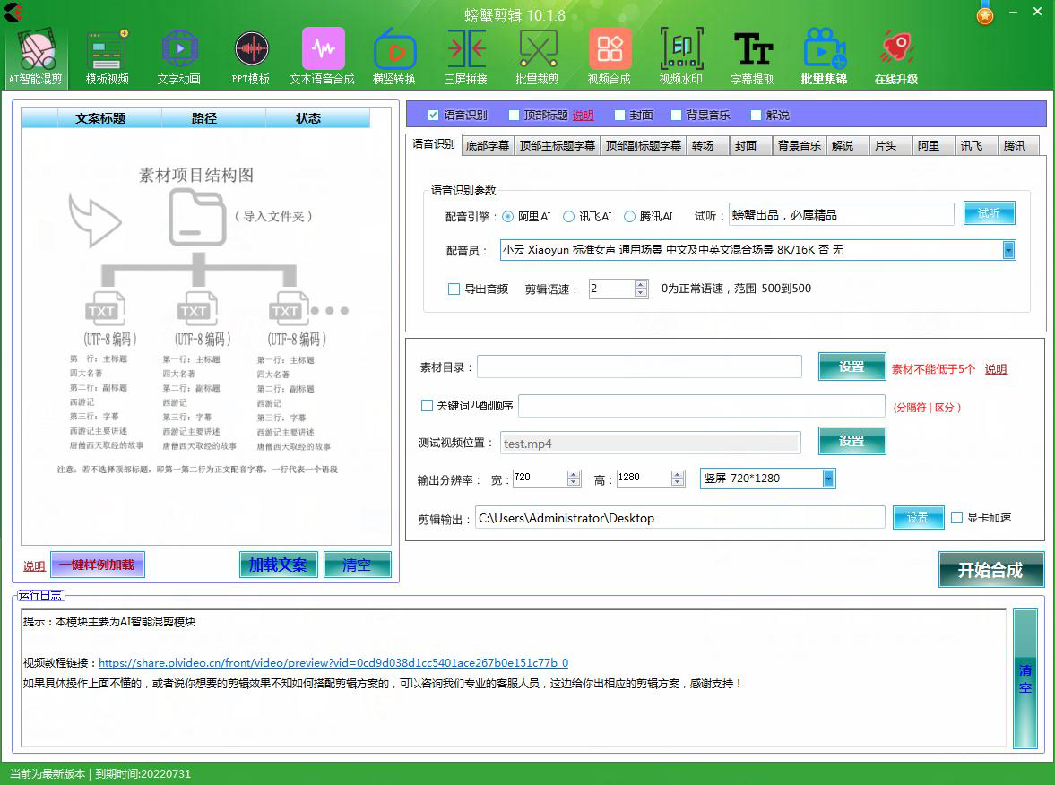Open the 批量裁剪 batch crop tool
Image resolution: width=1055 pixels, height=785 pixels.
pos(538,54)
